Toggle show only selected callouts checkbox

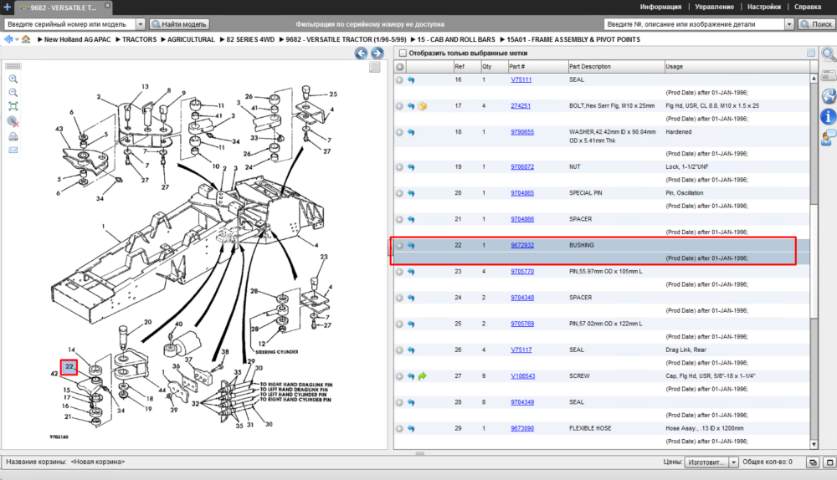click(403, 54)
